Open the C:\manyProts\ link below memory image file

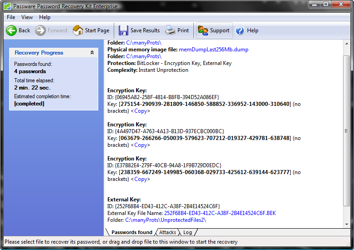click(144, 56)
